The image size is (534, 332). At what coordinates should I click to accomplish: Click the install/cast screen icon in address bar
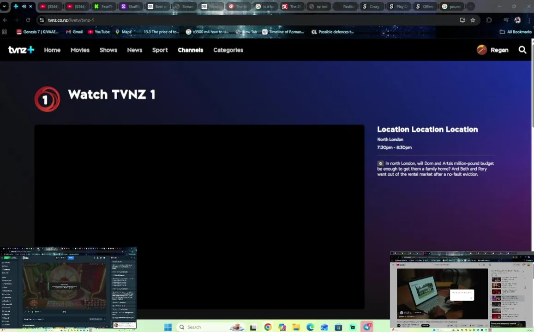[x=462, y=20]
